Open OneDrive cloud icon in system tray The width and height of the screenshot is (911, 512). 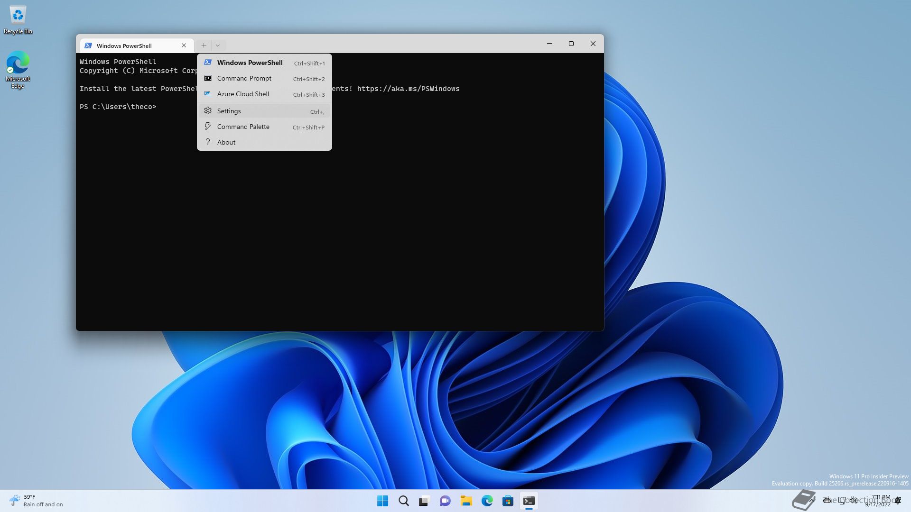827,501
